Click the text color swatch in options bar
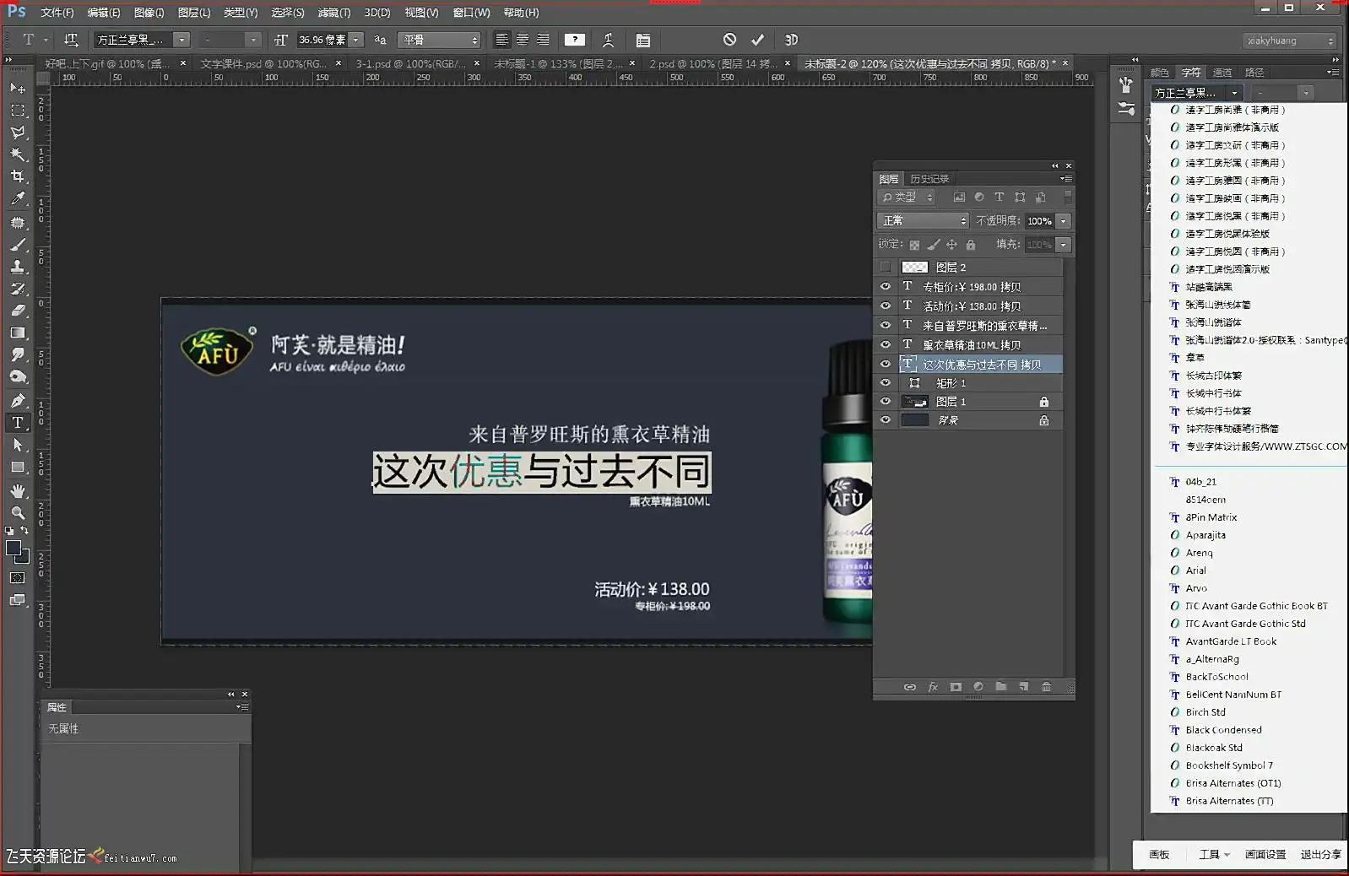 click(x=575, y=40)
